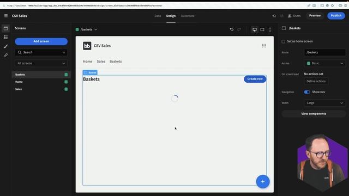Image resolution: width=349 pixels, height=196 pixels.
Task: Switch to tablet preview device icon
Action: [x=262, y=29]
